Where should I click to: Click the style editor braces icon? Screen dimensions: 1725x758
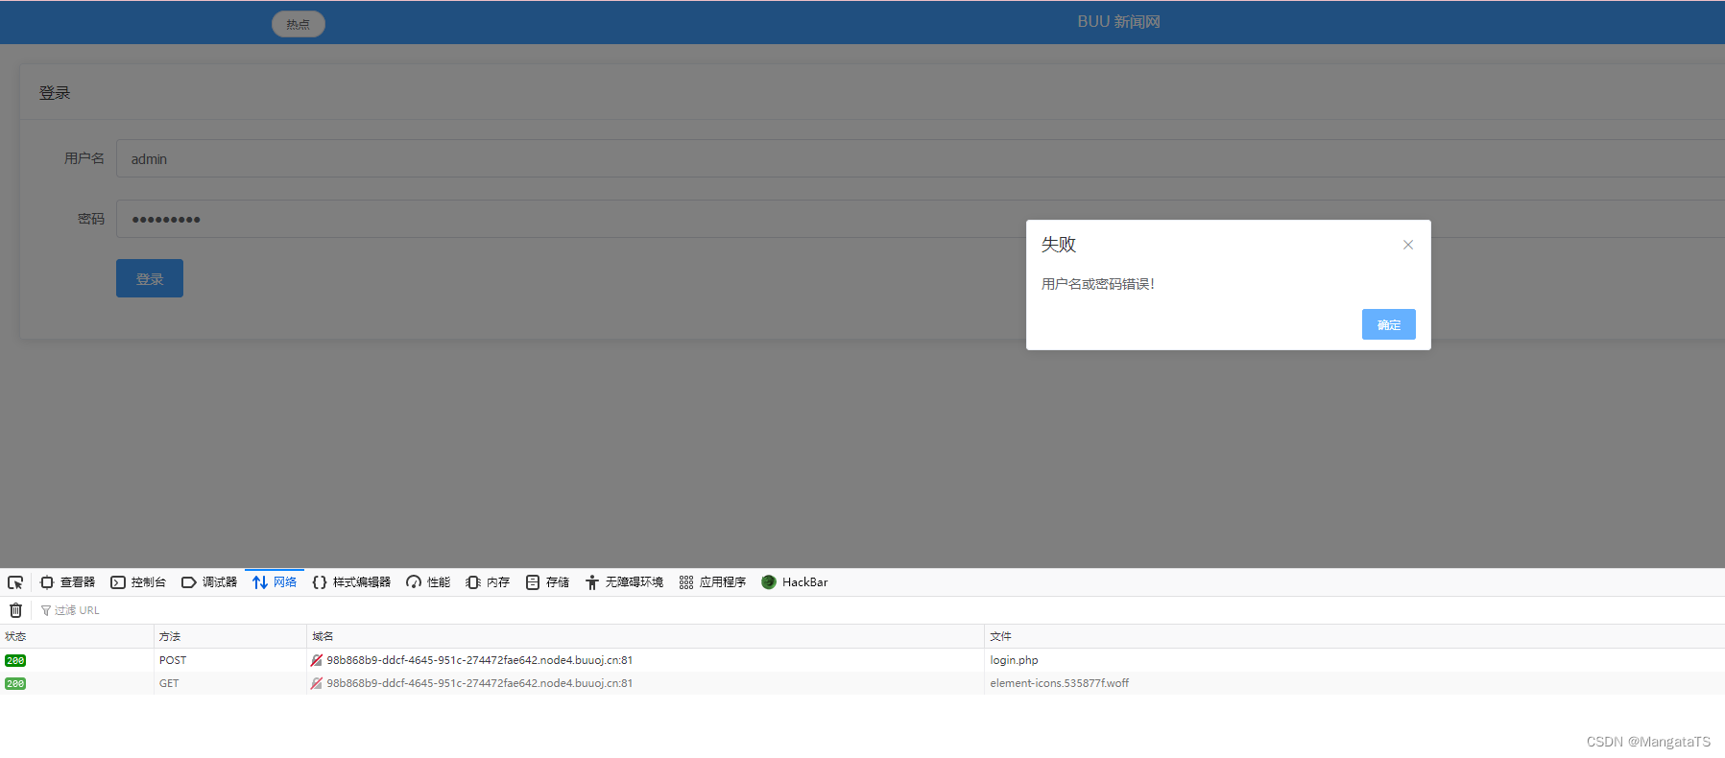(x=320, y=582)
